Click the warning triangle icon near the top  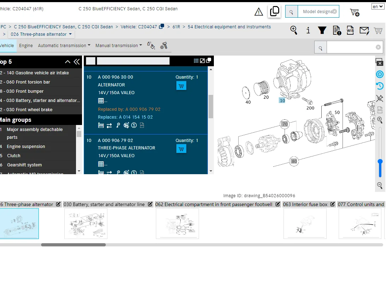(x=259, y=11)
